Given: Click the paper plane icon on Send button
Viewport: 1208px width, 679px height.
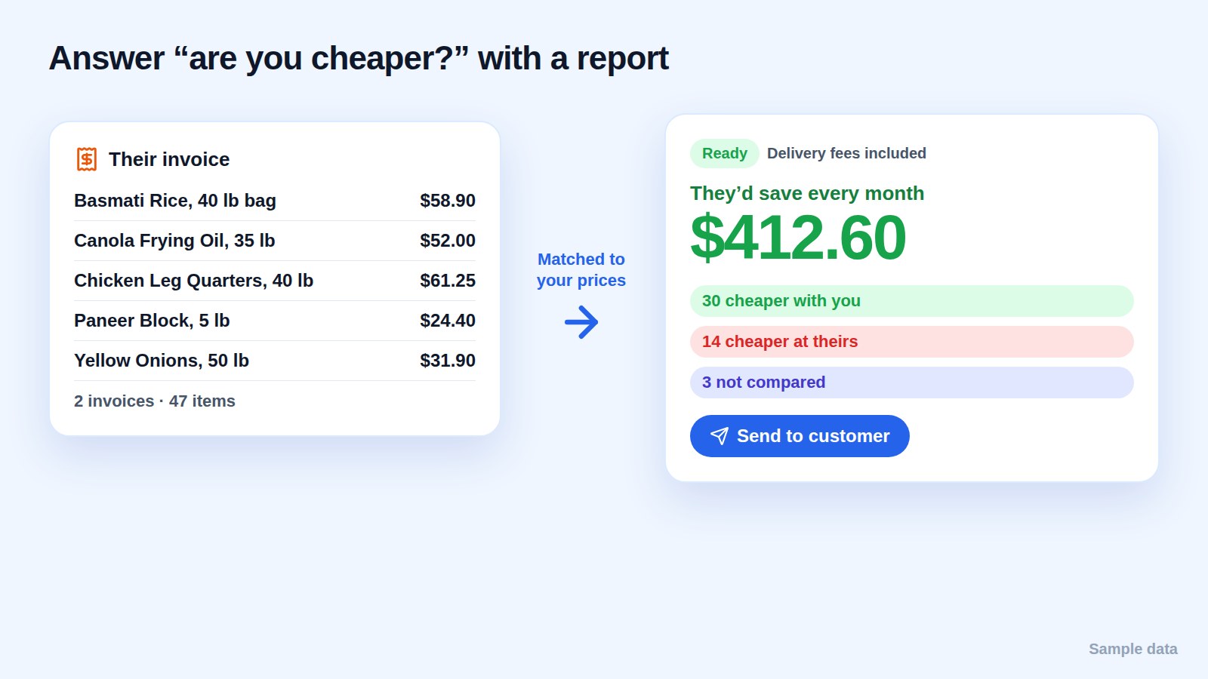Looking at the screenshot, I should click(x=720, y=436).
